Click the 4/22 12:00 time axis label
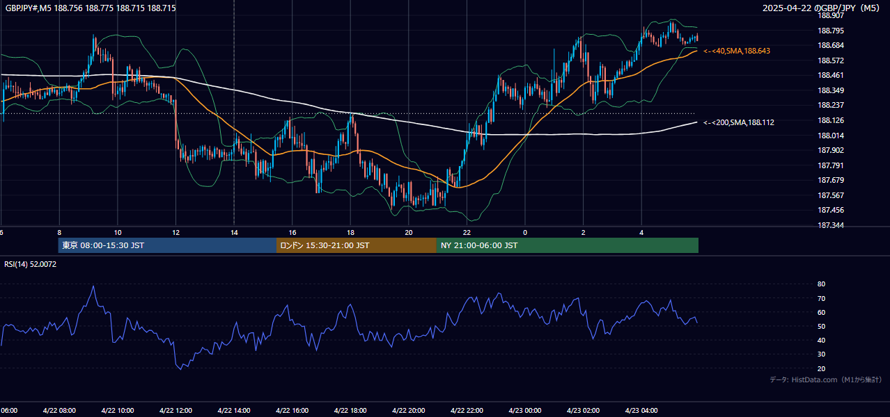 click(x=175, y=410)
